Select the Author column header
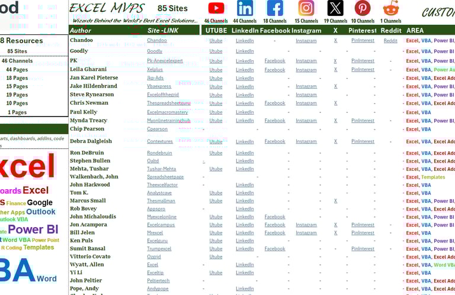This screenshot has width=455, height=295. [81, 30]
